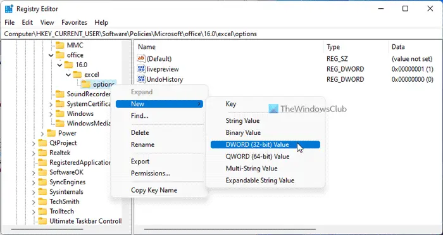This screenshot has width=443, height=235.
Task: Open the Favorites menu
Action: (x=74, y=22)
